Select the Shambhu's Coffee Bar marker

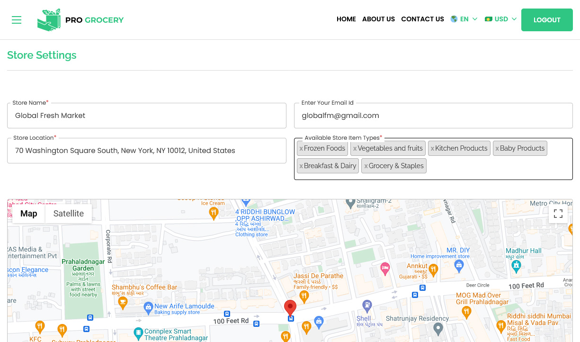pos(123,302)
